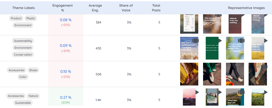Click the play icon on pink desert thumbnail
The image size is (272, 108).
tap(197, 92)
